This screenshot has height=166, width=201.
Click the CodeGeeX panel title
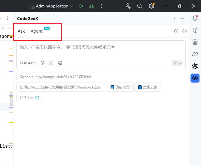[x=28, y=19]
